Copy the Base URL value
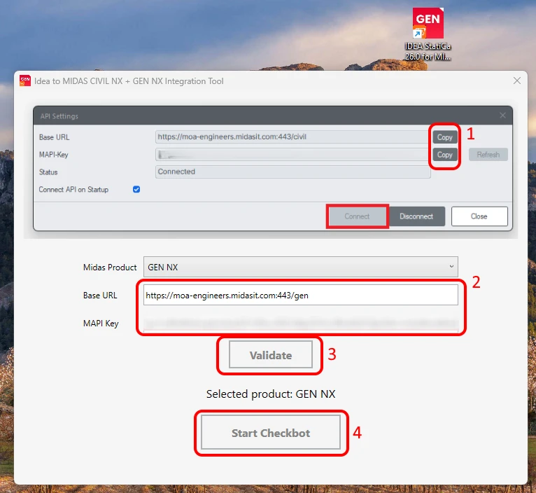 click(x=444, y=137)
